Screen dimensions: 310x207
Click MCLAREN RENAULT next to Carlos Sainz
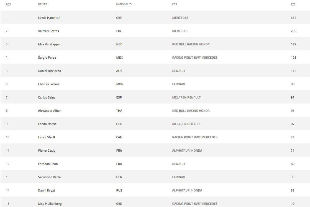[x=186, y=97]
